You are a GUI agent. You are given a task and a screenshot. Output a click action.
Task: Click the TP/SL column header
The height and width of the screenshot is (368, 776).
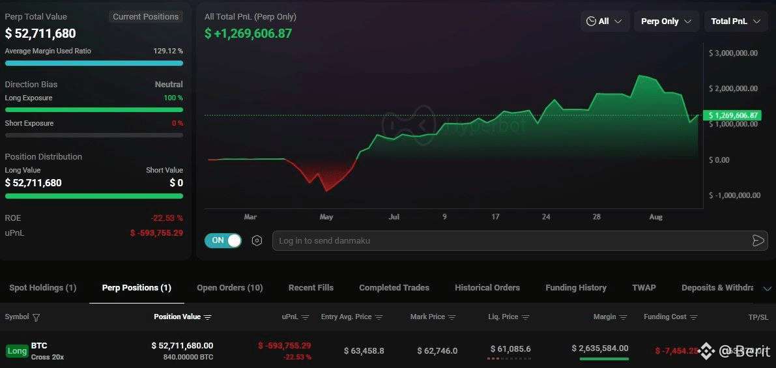pyautogui.click(x=758, y=317)
